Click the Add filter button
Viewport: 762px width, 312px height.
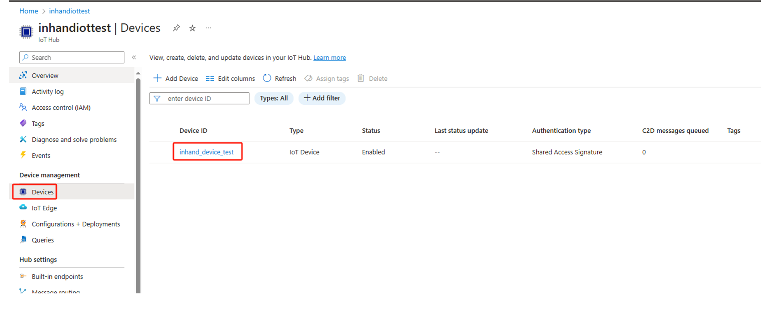[x=322, y=98]
